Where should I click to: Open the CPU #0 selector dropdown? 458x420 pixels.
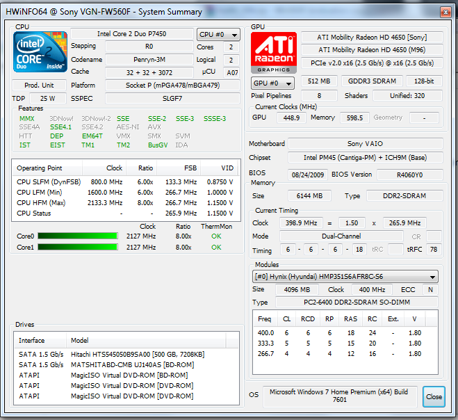pos(218,35)
